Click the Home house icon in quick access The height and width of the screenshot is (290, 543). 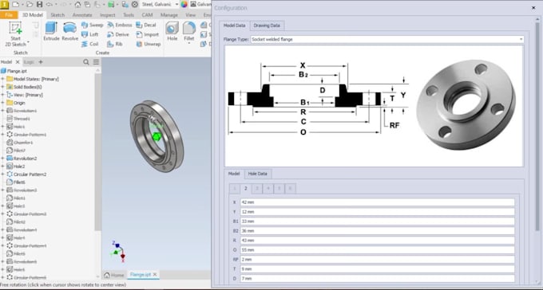77,5
